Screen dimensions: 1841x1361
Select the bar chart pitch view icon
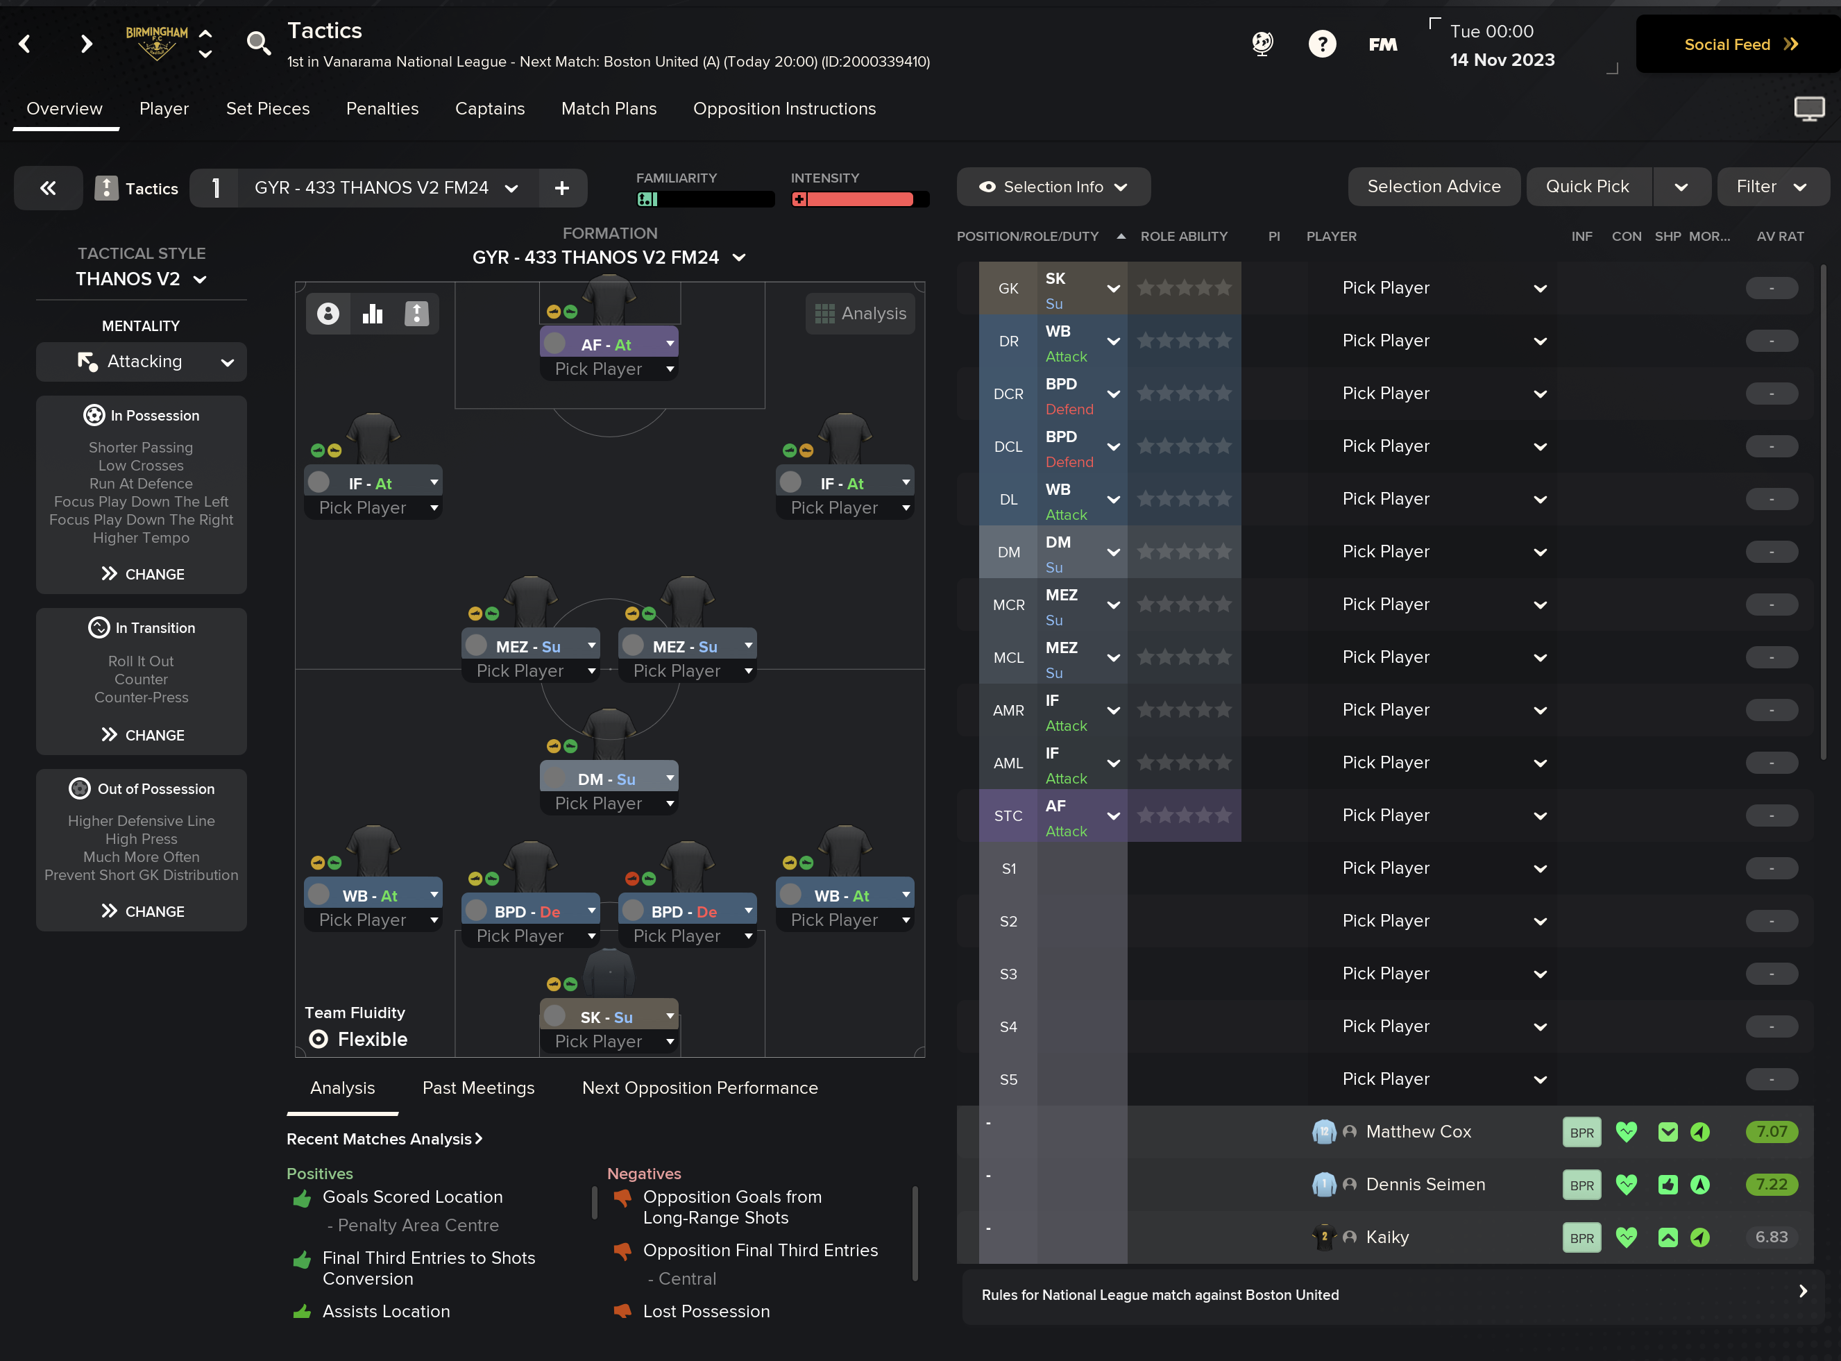(373, 313)
